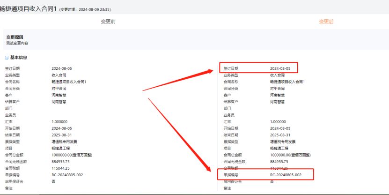Click 2025-08-31 end date in 变更后 column
This screenshot has width=389, height=195.
pyautogui.click(x=280, y=135)
